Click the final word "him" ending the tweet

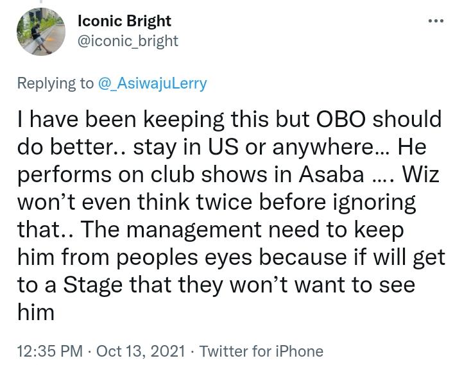35,314
